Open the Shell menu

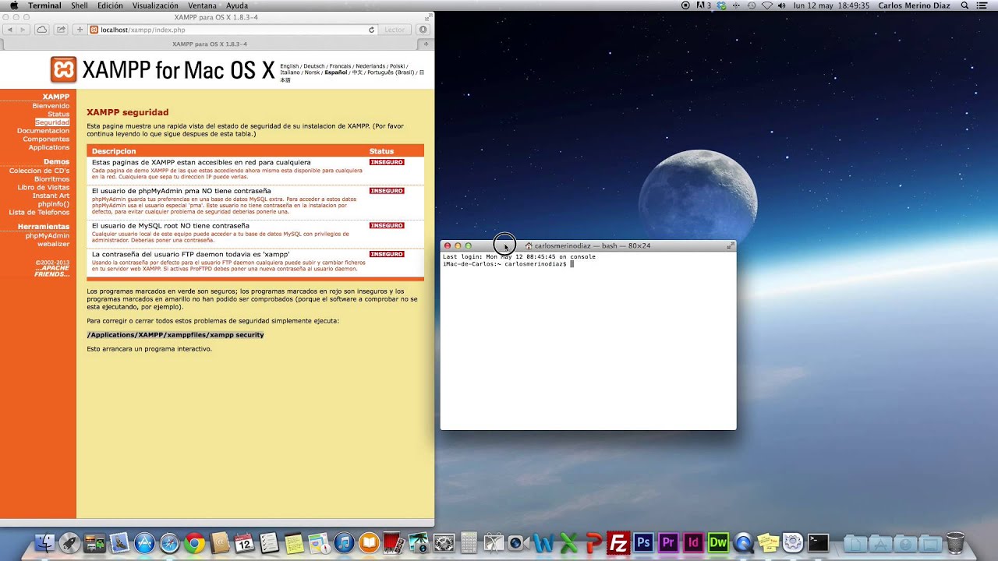click(80, 5)
